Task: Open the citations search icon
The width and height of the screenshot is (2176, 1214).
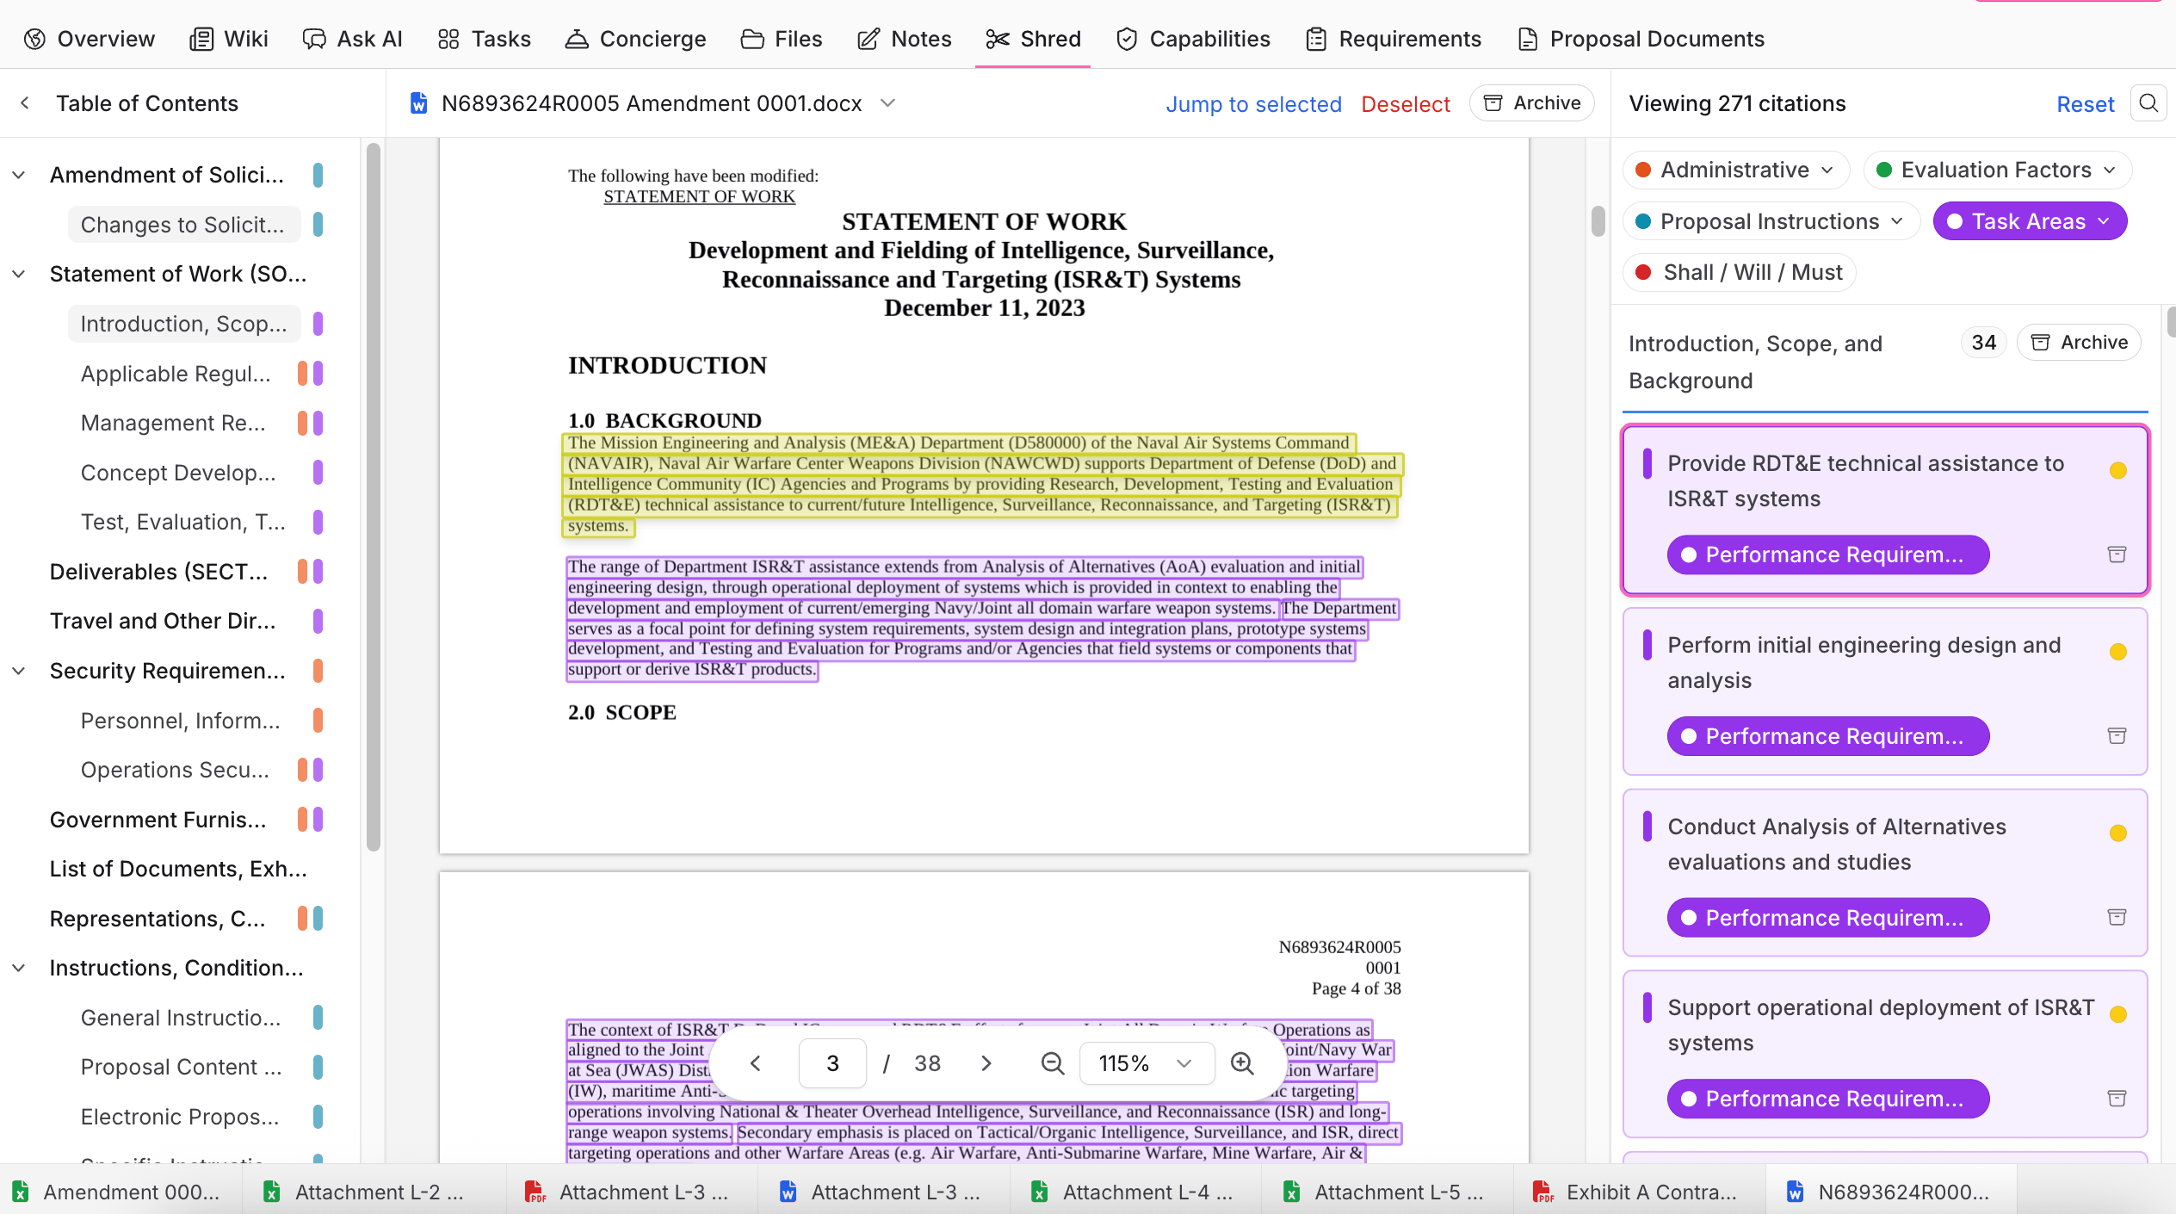Action: 2148,103
